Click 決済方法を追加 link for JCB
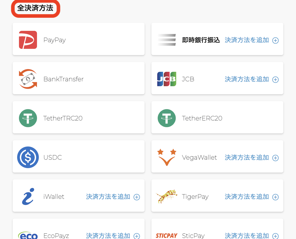Viewport: 296px width, 239px height. (x=247, y=79)
